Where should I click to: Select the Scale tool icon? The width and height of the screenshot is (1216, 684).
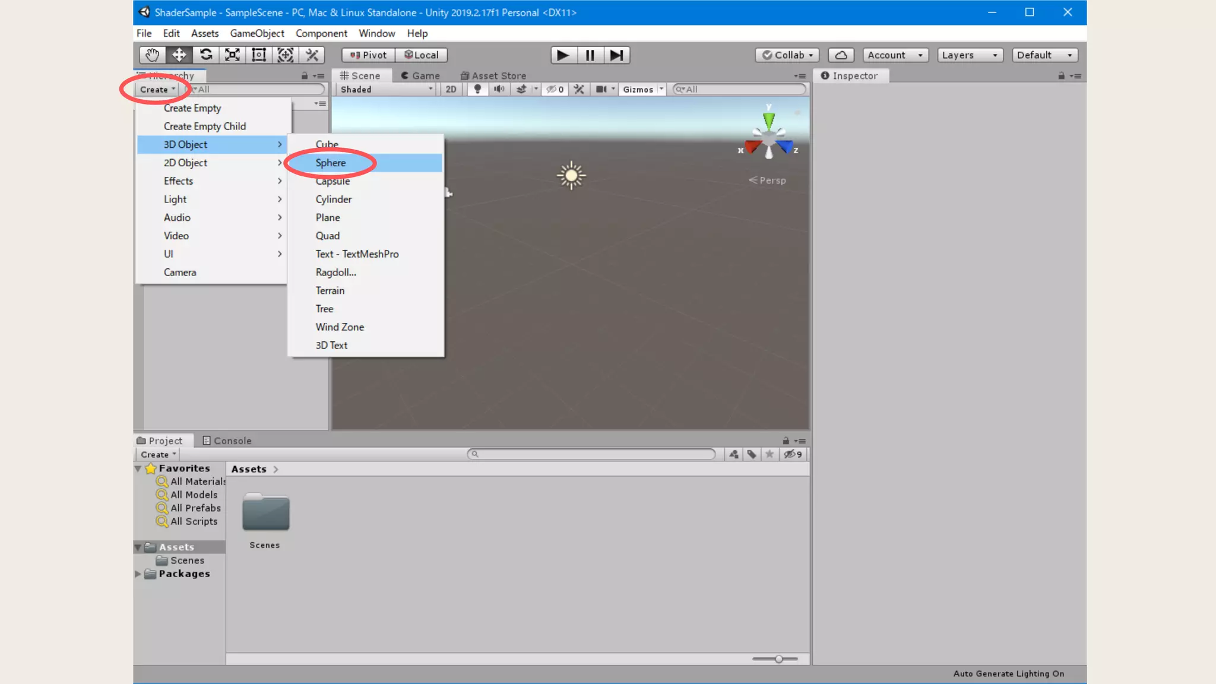pyautogui.click(x=232, y=55)
